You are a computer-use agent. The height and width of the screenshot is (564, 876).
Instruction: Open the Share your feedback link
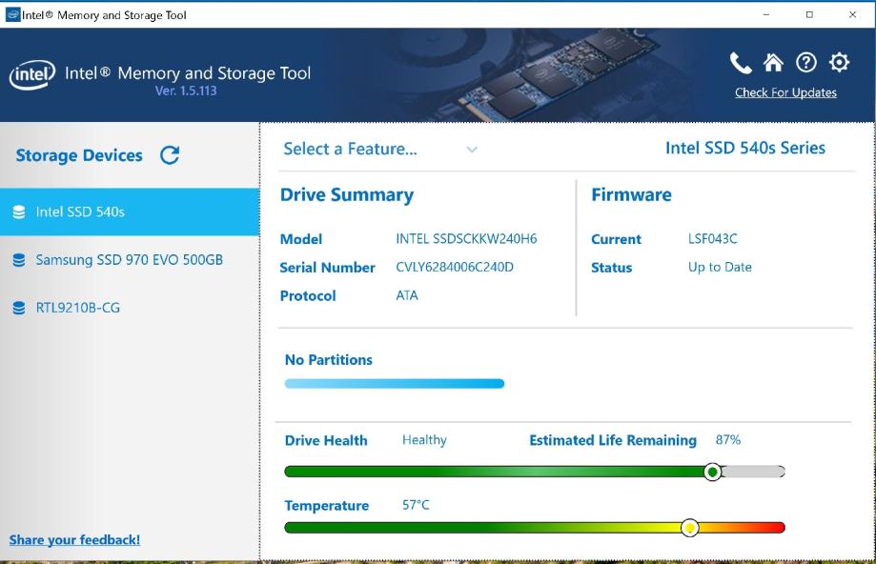(x=74, y=540)
